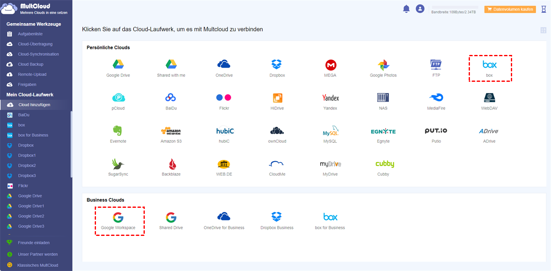The width and height of the screenshot is (551, 271).
Task: Add SugarSync cloud
Action: (118, 168)
